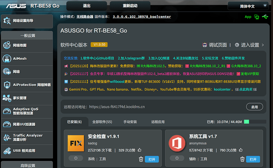The width and height of the screenshot is (273, 168).
Task: Click the G大梅林改388.10_2 link
Action: [x=246, y=66]
